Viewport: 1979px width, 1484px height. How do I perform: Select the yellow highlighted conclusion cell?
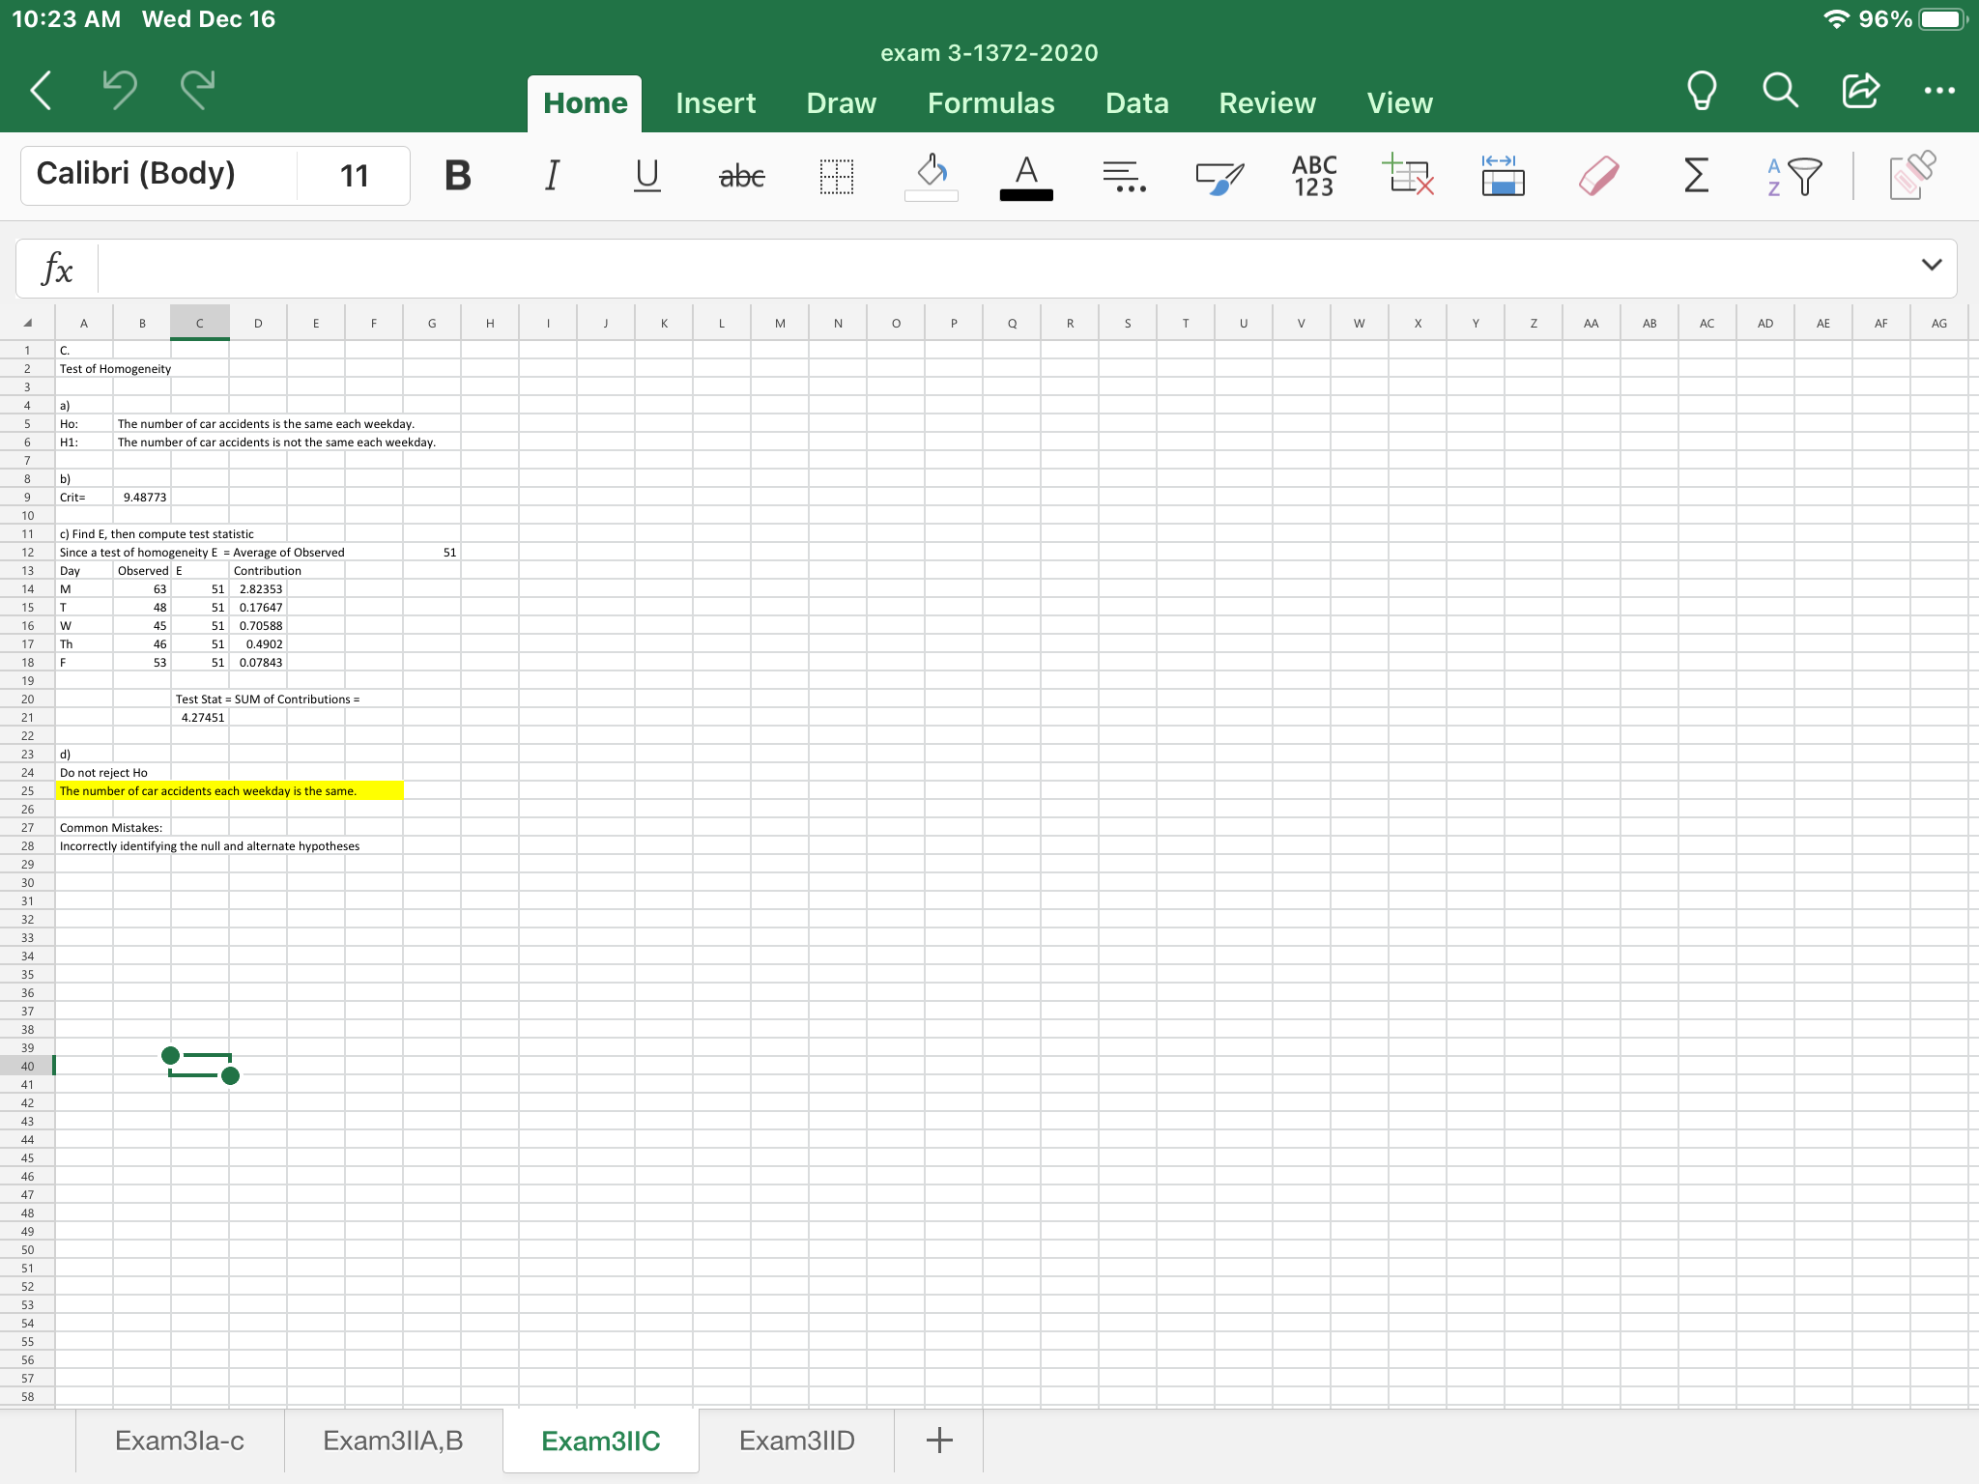point(229,790)
